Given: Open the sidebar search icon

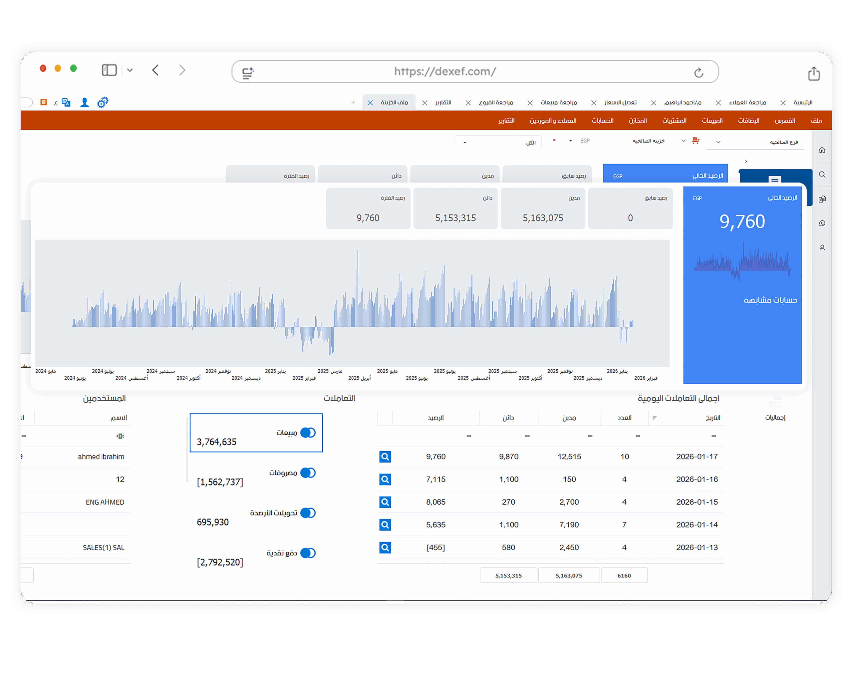Looking at the screenshot, I should tap(822, 175).
